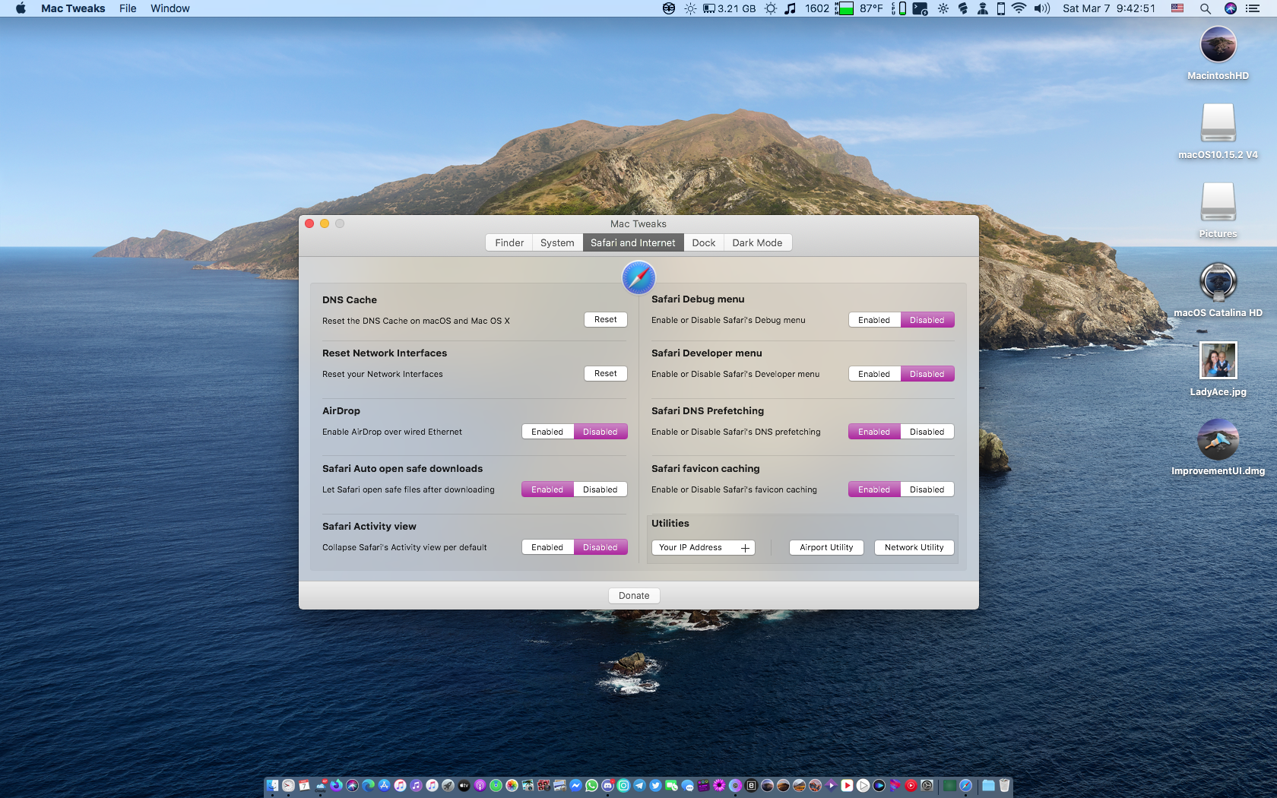The width and height of the screenshot is (1277, 798).
Task: Set Safari Developer menu to Disabled
Action: click(927, 374)
